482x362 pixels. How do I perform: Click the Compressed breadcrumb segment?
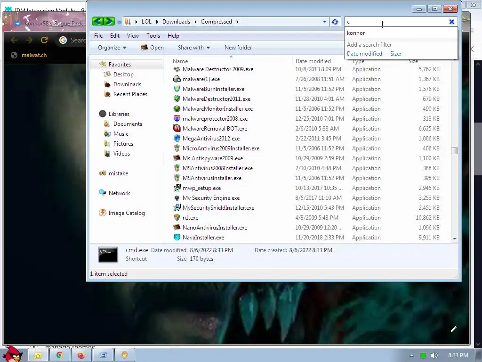click(217, 22)
